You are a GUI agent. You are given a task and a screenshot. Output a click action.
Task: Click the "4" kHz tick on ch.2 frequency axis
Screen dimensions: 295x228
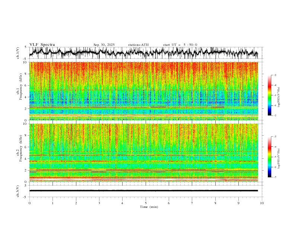point(26,159)
